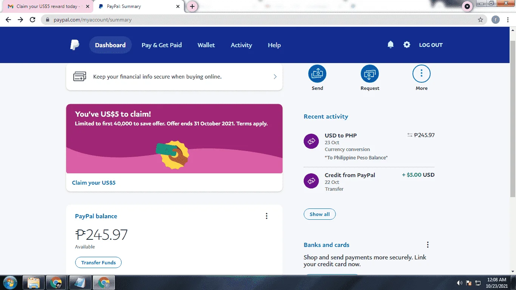Expand the secure financial info banner chevron
The width and height of the screenshot is (516, 290).
[x=275, y=77]
